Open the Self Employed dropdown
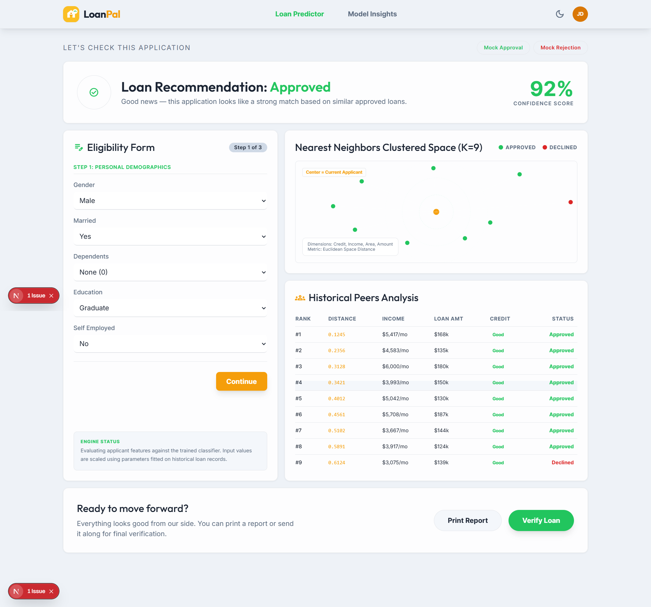Screen dimensions: 651x607 coord(170,344)
